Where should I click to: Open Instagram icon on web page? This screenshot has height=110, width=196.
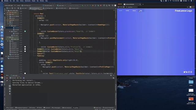191,72
